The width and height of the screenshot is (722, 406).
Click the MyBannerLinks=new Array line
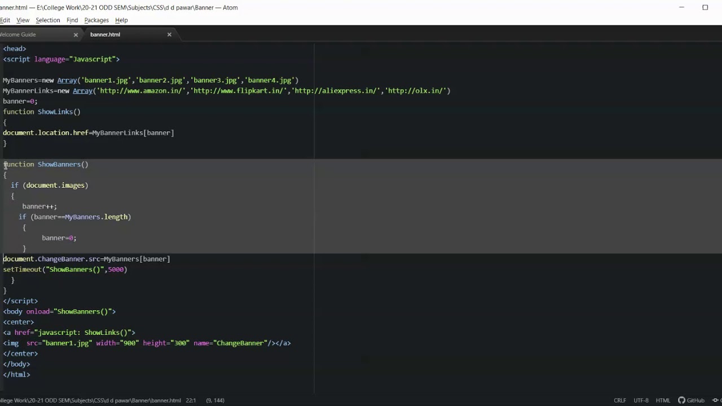(x=227, y=91)
